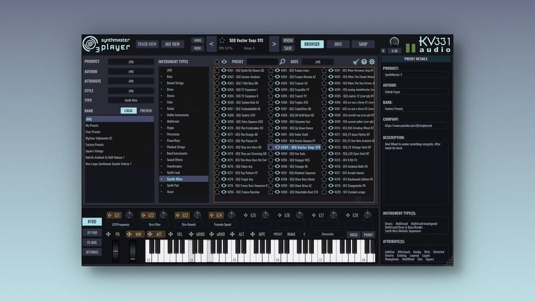
Task: Open the Attribute filter dropdown
Action: click(x=131, y=81)
